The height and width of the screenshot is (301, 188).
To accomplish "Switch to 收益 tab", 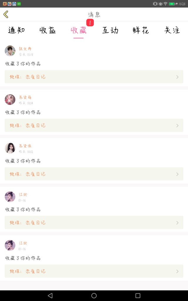I will [x=48, y=30].
